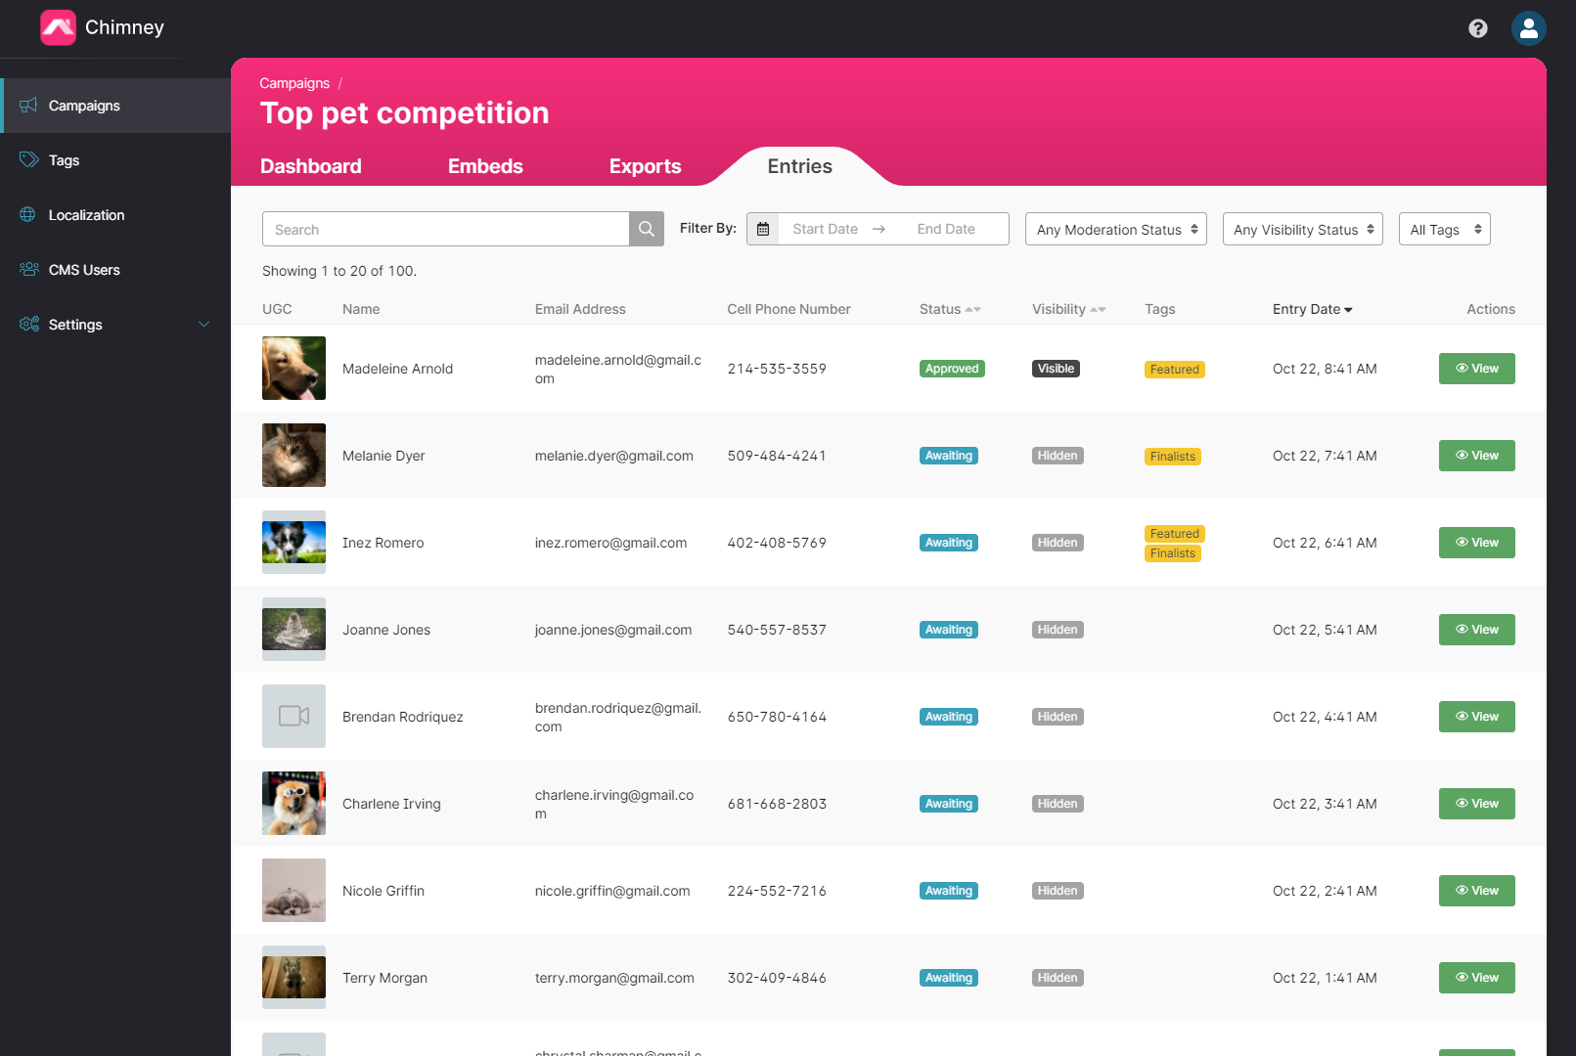Click the Tags label icon in sidebar

point(28,159)
